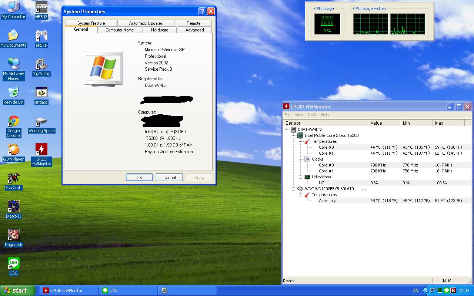This screenshot has height=296, width=474.
Task: Click the wireless network tray icon
Action: [x=433, y=290]
